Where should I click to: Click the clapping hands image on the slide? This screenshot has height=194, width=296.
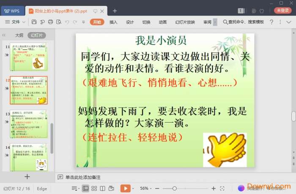click(225, 150)
